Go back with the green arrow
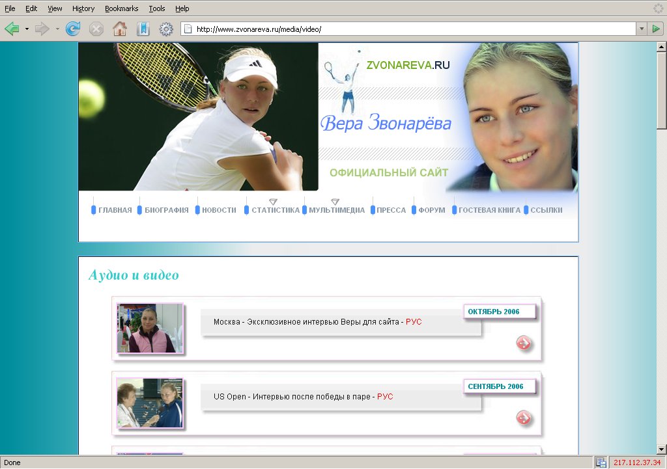Image resolution: width=667 pixels, height=469 pixels. tap(12, 29)
